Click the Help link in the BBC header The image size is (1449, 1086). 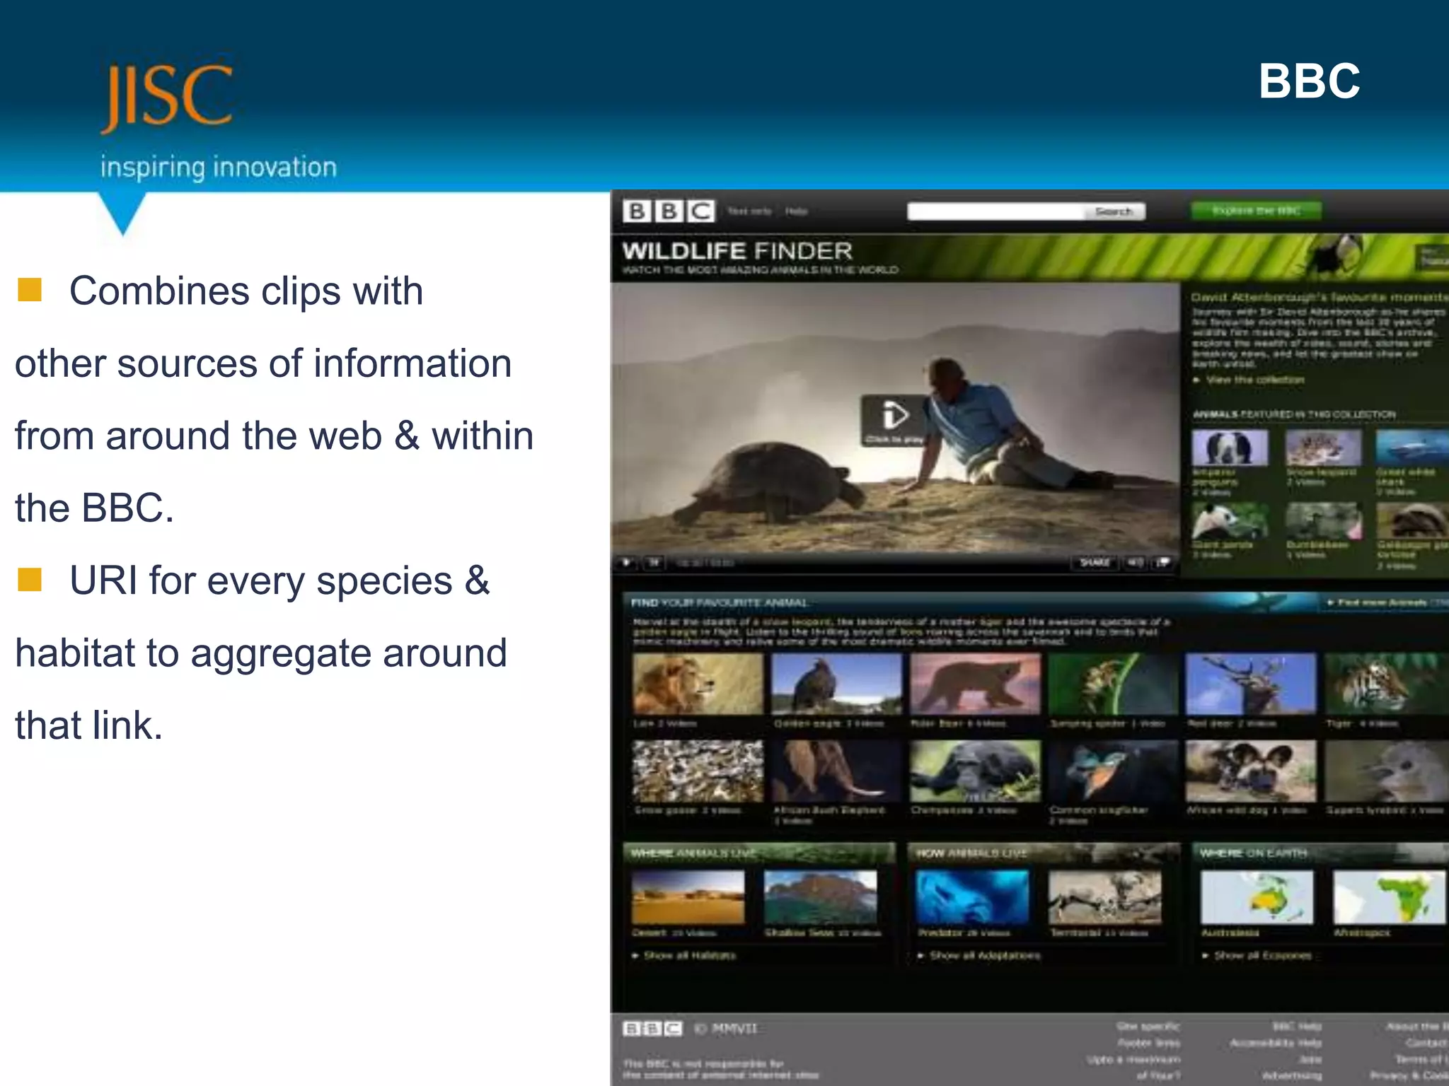[796, 211]
